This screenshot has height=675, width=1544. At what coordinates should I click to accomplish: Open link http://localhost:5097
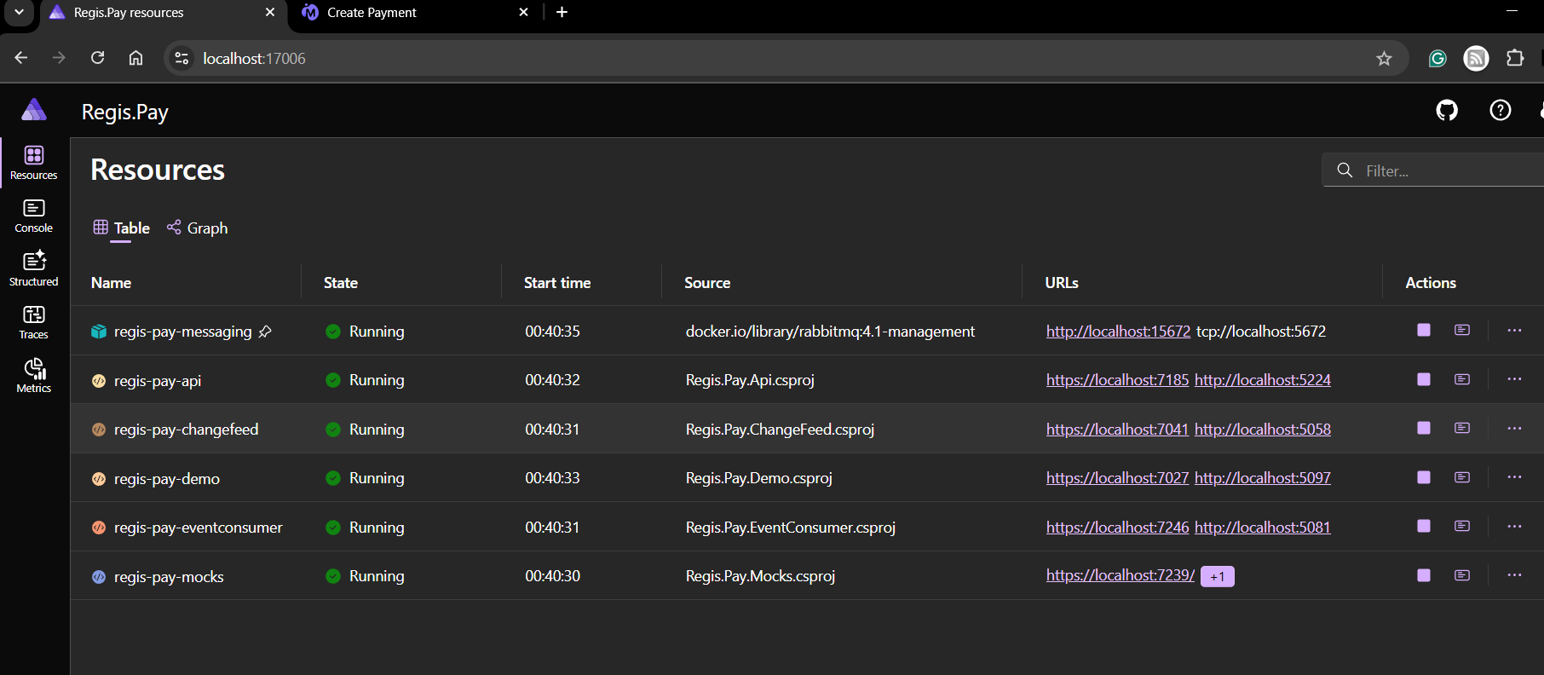coord(1263,478)
